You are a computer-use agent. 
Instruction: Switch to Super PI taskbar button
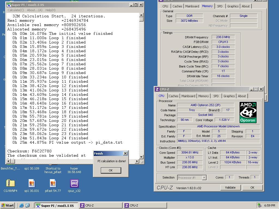[56, 206]
